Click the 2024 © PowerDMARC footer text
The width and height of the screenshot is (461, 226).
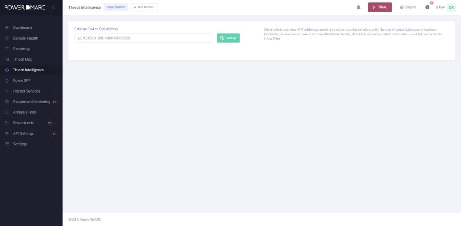click(x=85, y=220)
